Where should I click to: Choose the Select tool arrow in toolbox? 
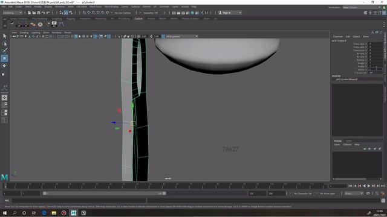tap(4, 36)
